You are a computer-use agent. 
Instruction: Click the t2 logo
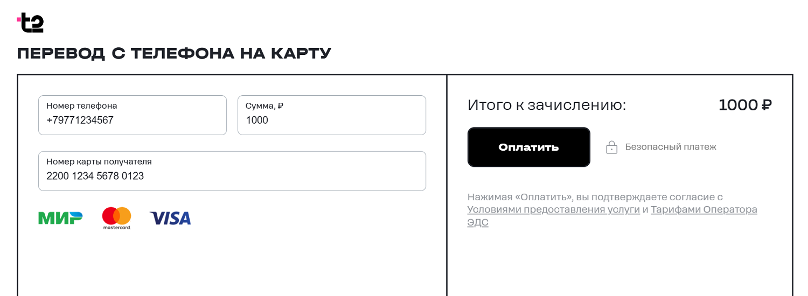(31, 23)
